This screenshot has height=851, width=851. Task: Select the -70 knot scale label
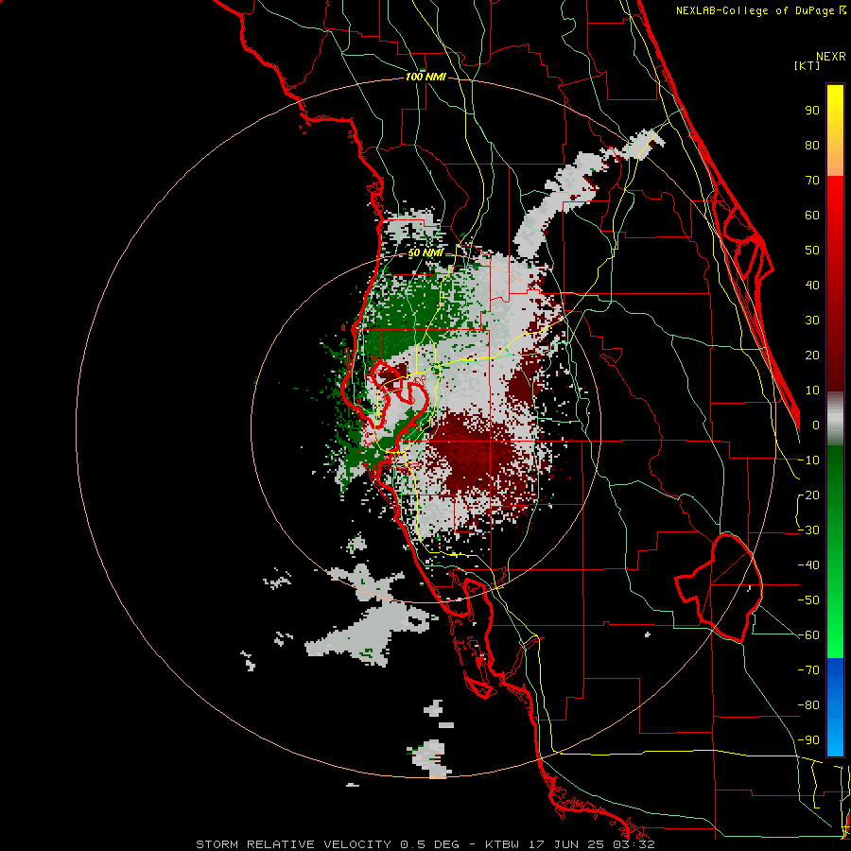[x=808, y=670]
